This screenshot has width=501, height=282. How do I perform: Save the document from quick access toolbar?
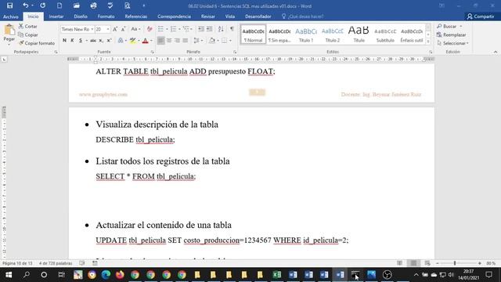pyautogui.click(x=9, y=5)
